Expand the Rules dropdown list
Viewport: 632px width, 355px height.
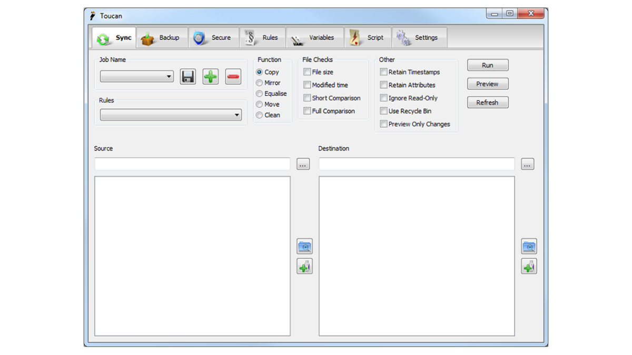click(x=171, y=115)
